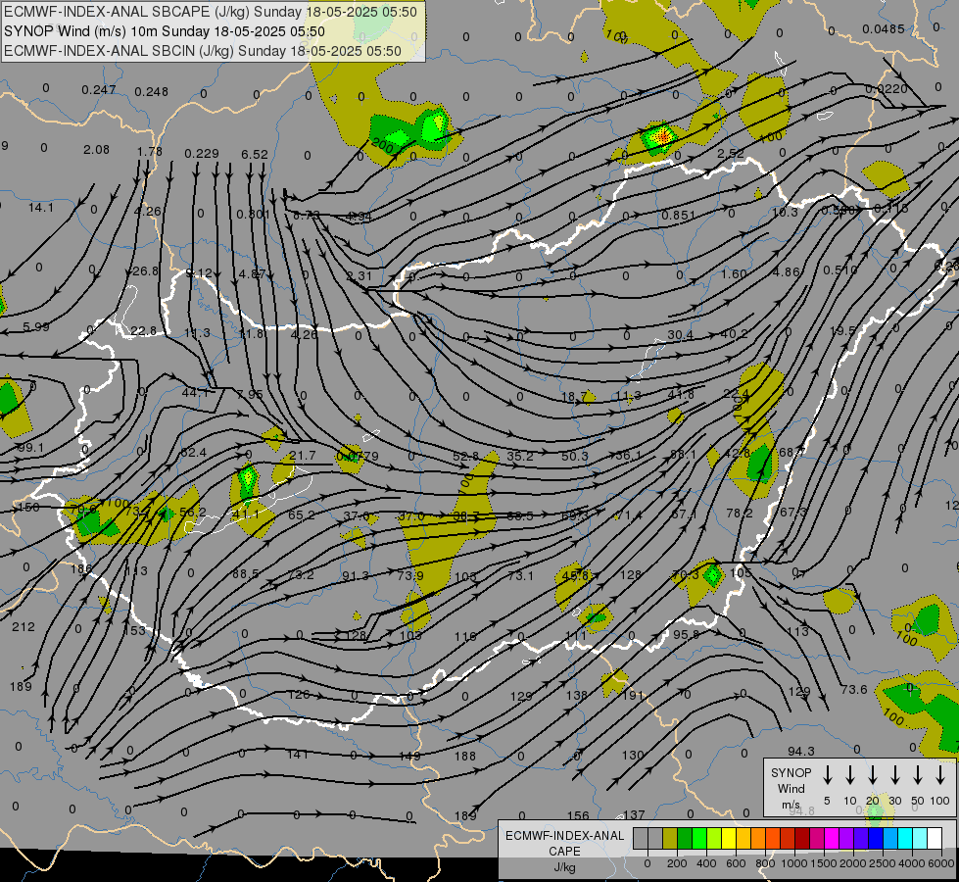
Task: Click the map value 2.52
Action: point(730,153)
